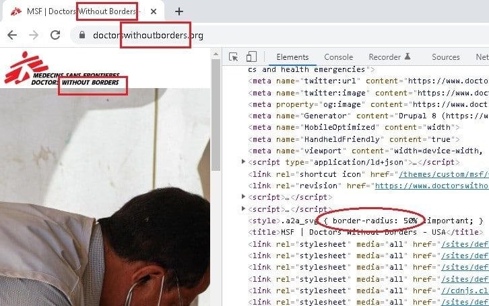Select the meta MobileOptimized line
Screen dimensions: 489x306
point(354,127)
